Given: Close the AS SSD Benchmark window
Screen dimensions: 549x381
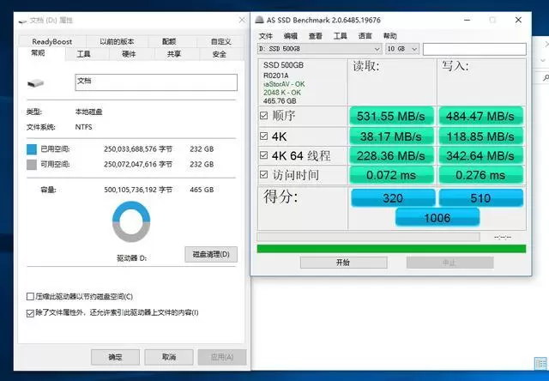Looking at the screenshot, I should tap(517, 19).
